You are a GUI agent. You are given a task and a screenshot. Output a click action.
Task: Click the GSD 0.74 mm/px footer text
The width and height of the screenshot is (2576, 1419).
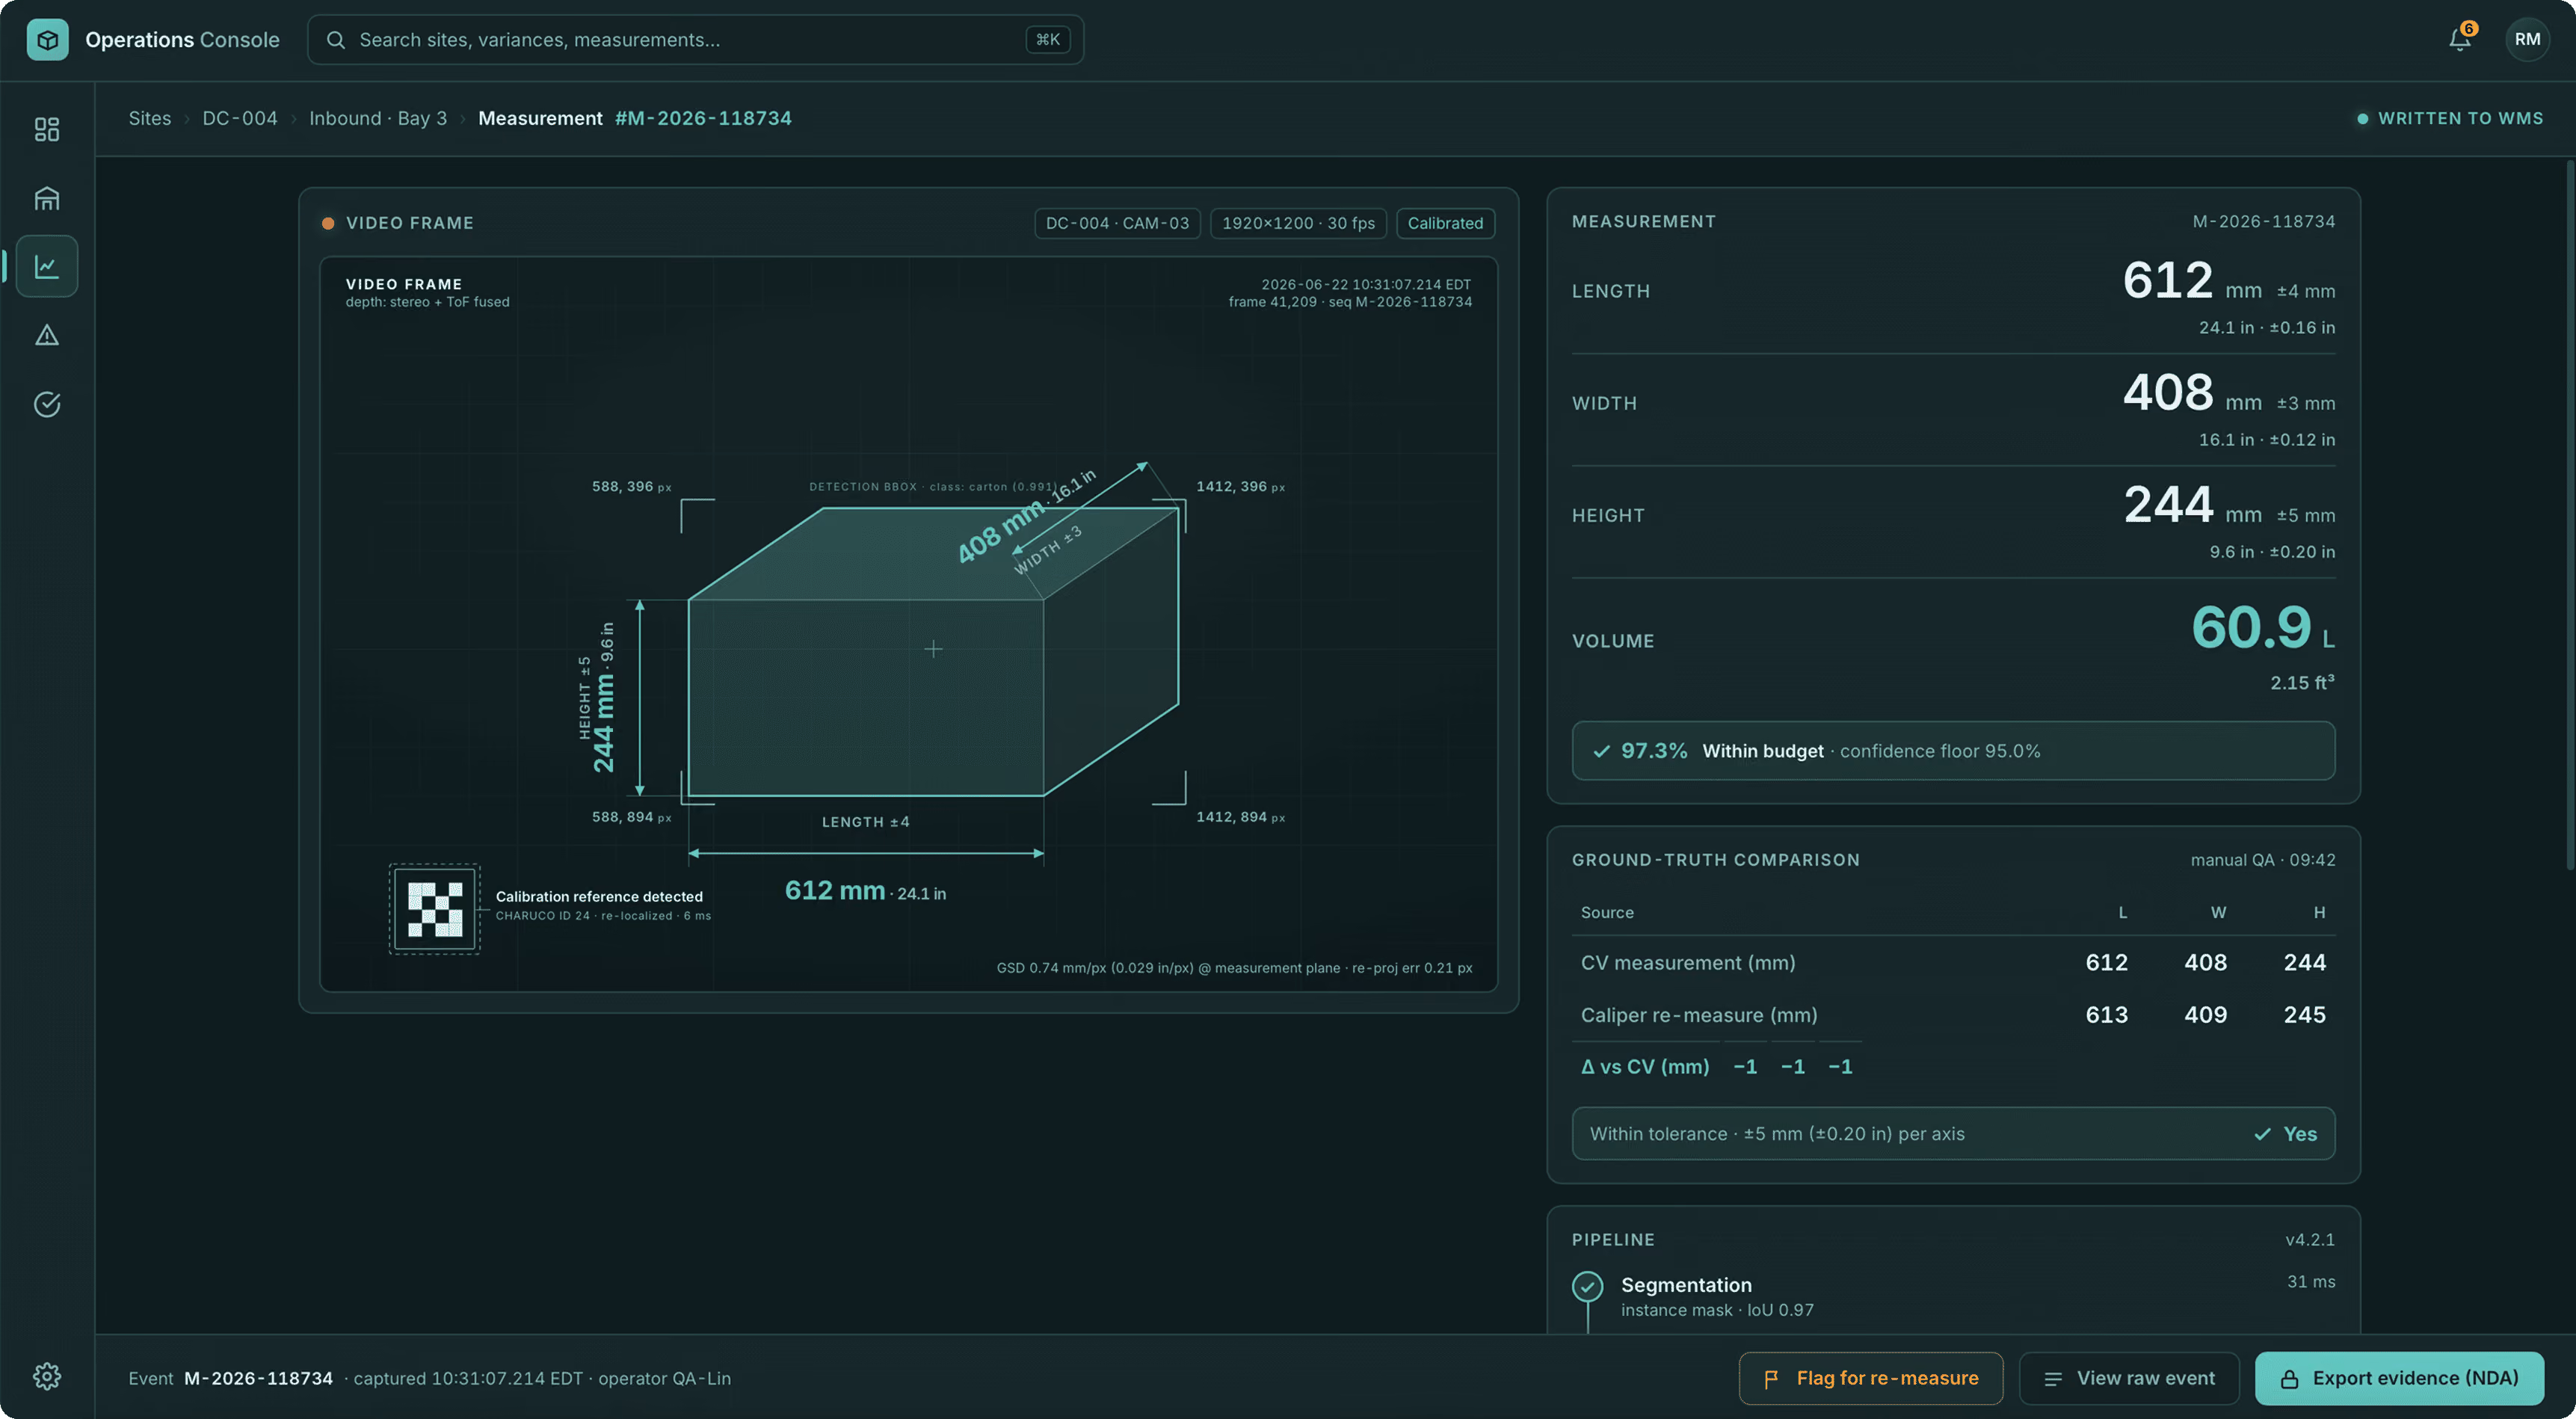pyautogui.click(x=1234, y=967)
